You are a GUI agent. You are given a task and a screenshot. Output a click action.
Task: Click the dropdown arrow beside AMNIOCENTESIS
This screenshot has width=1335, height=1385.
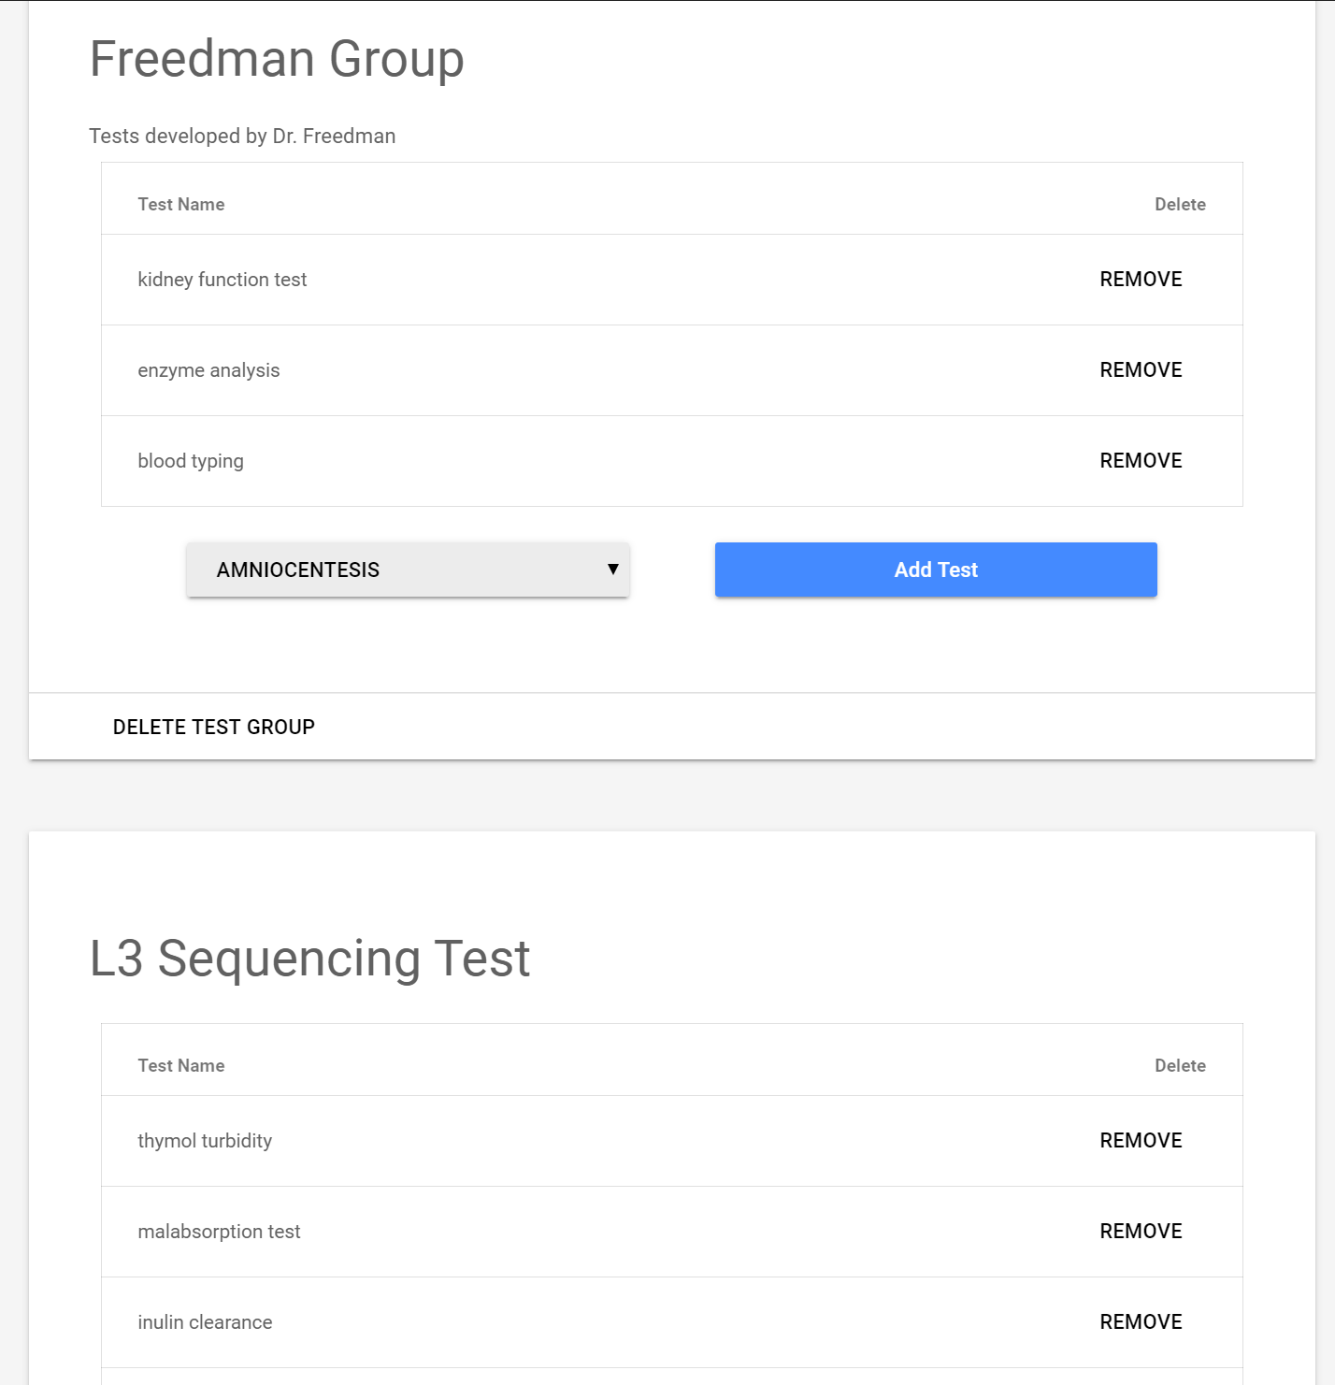pyautogui.click(x=613, y=570)
